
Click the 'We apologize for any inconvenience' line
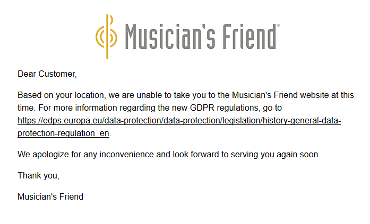(x=169, y=154)
